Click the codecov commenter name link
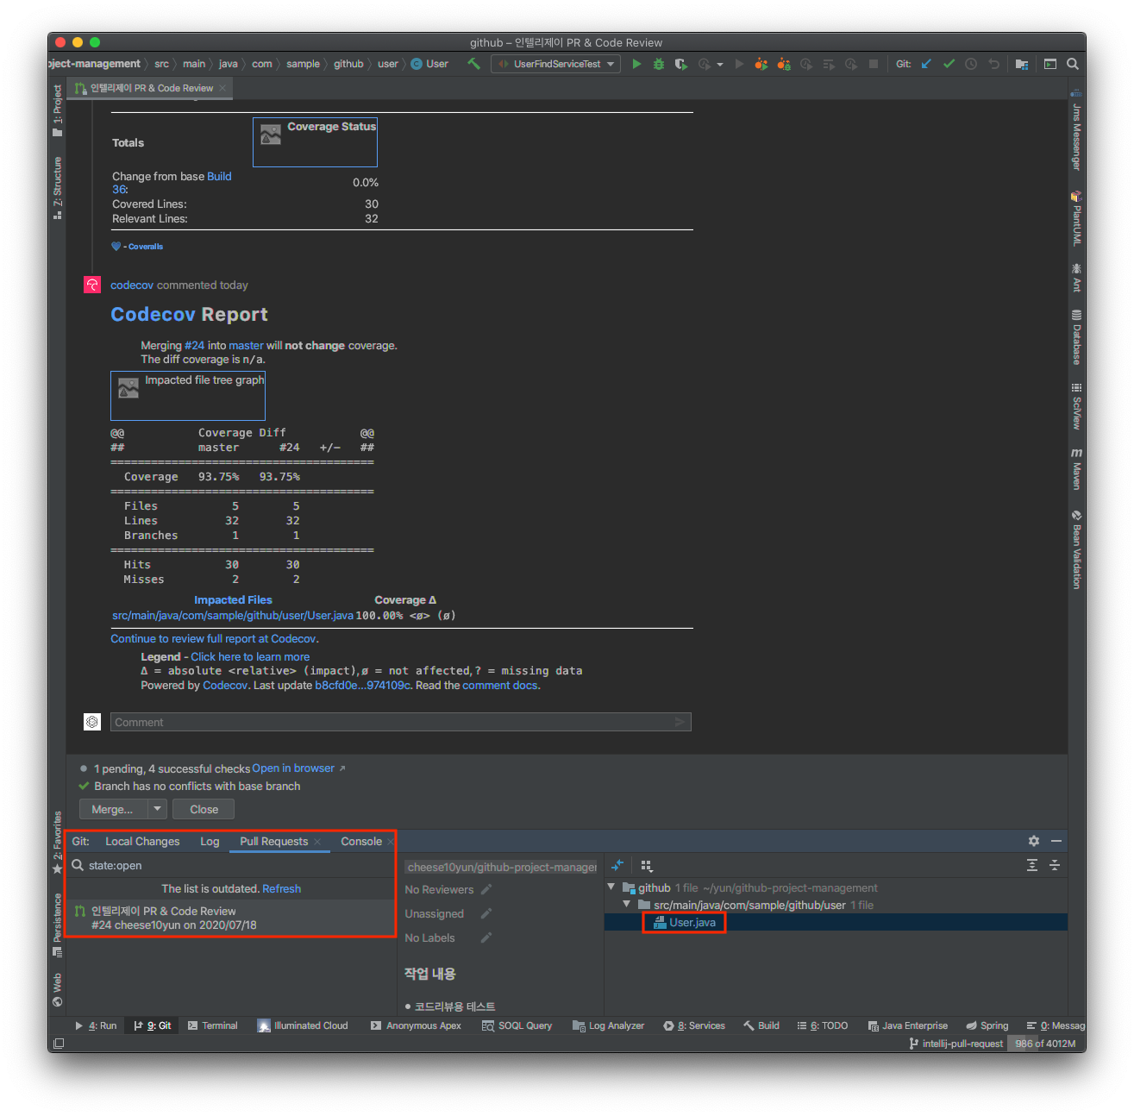The image size is (1134, 1116). click(132, 285)
